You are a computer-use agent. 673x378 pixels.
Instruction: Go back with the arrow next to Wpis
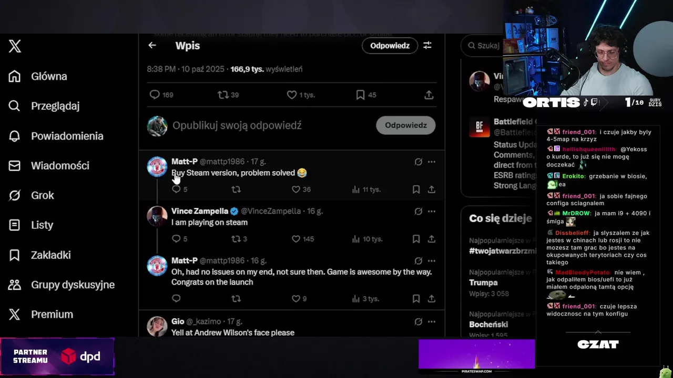tap(152, 46)
